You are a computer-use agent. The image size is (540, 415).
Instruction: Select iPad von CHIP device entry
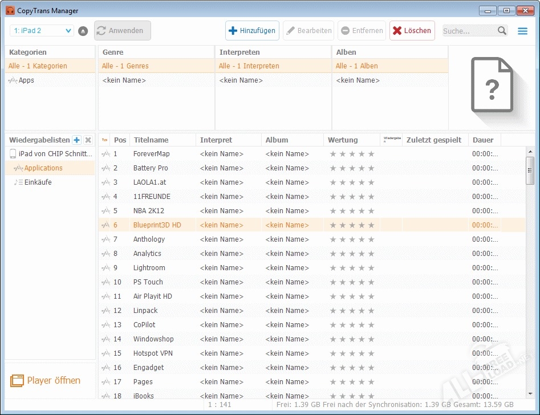click(55, 154)
